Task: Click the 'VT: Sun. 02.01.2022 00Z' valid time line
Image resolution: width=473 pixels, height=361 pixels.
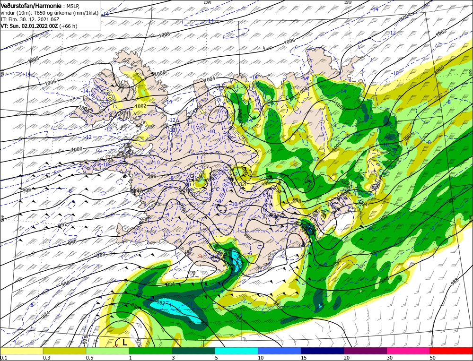Action: (29, 26)
